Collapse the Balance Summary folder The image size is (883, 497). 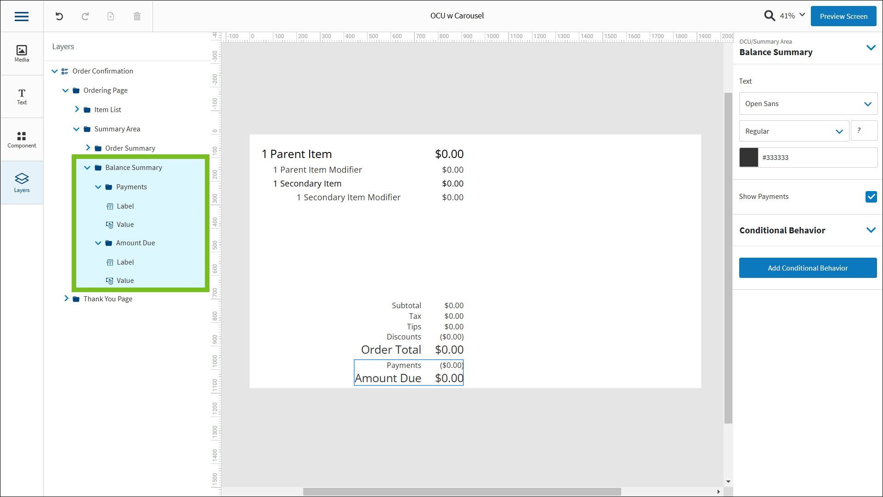(x=87, y=167)
